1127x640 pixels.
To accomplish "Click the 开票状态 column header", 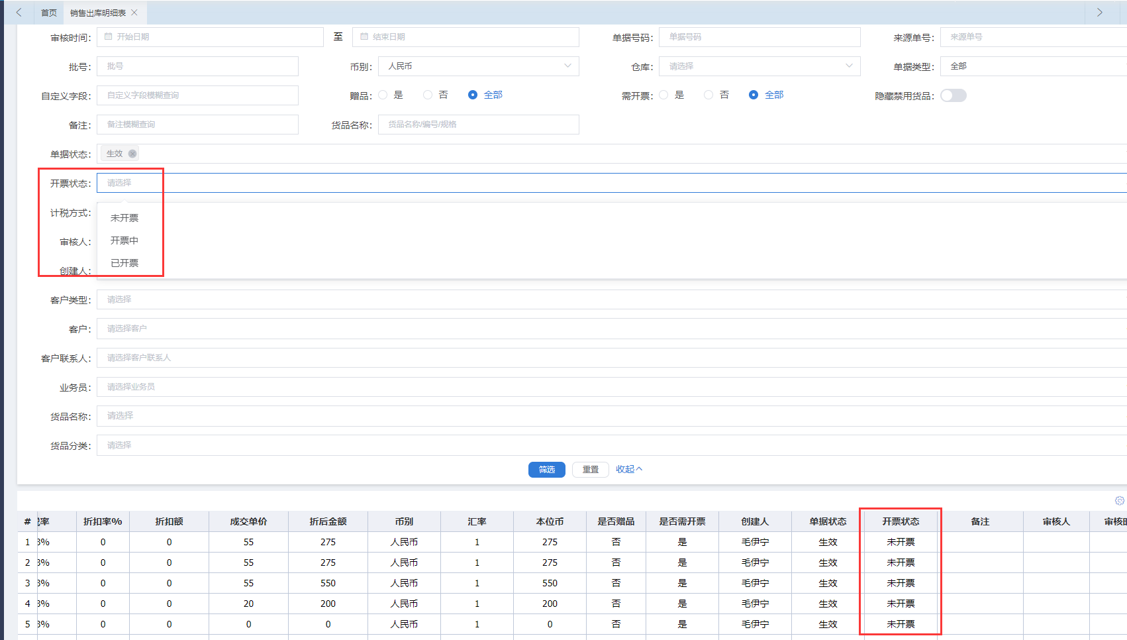I will tap(901, 521).
